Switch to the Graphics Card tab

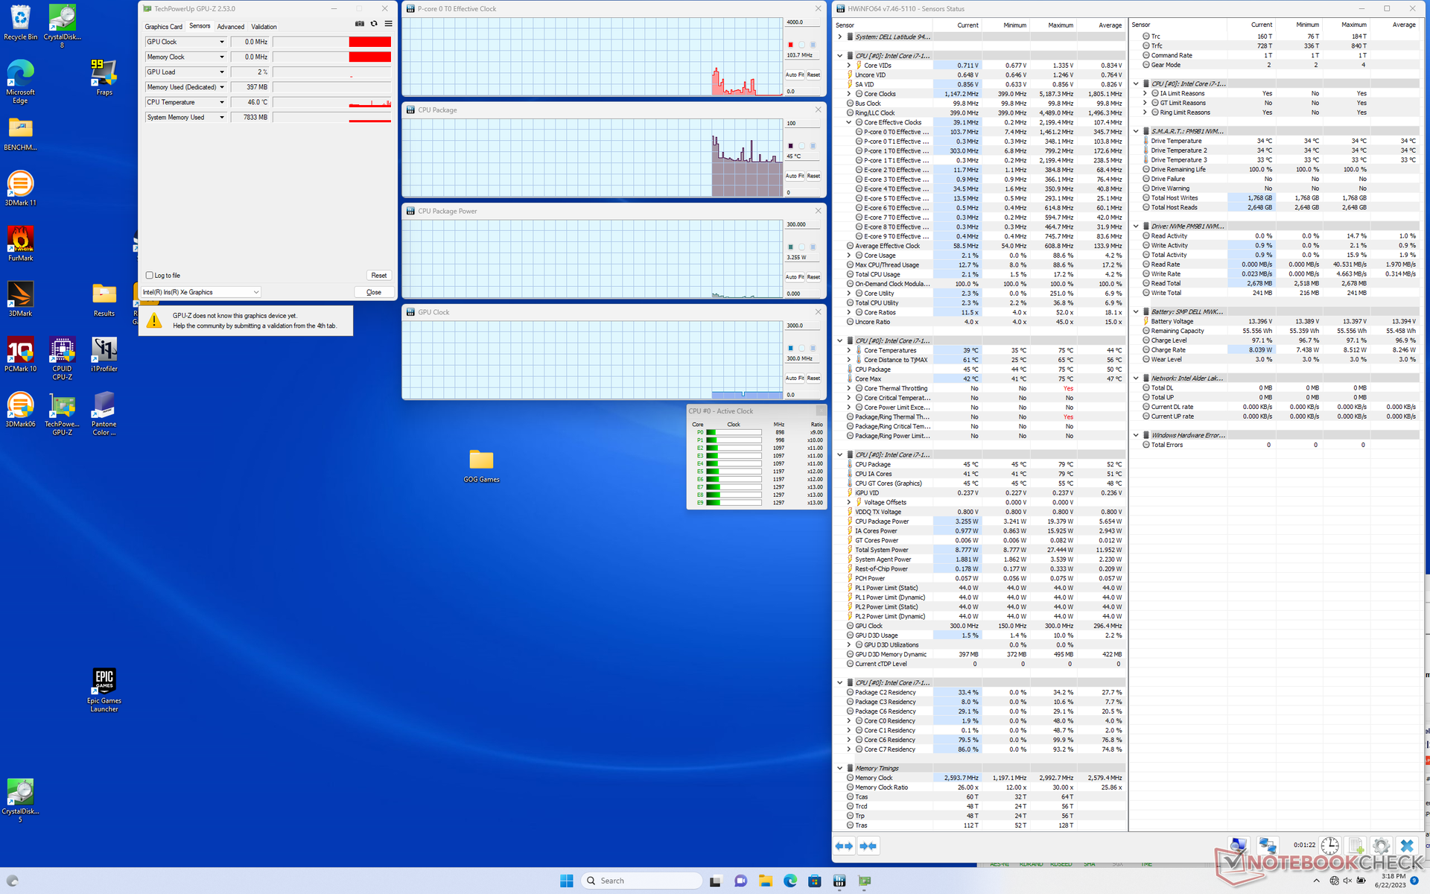point(163,27)
